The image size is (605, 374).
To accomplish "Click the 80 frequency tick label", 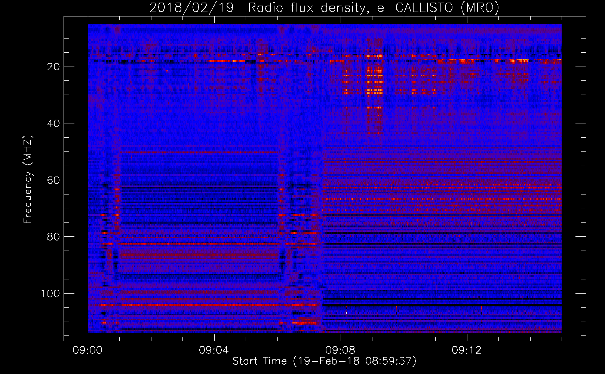I will pyautogui.click(x=53, y=237).
